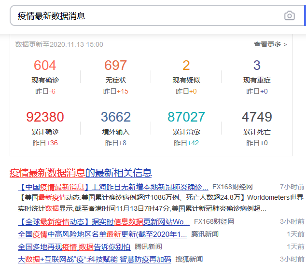
Task: Open the 全国疫情中高风险地区名单 news link
Action: coord(102,234)
